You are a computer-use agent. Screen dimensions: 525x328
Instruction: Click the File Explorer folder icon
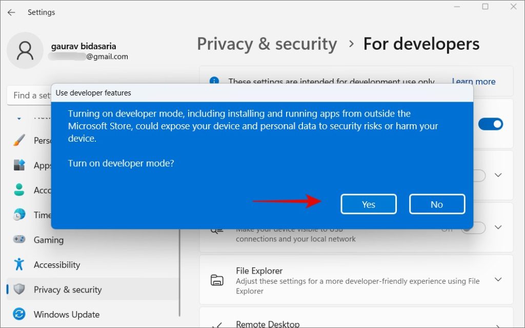point(217,280)
